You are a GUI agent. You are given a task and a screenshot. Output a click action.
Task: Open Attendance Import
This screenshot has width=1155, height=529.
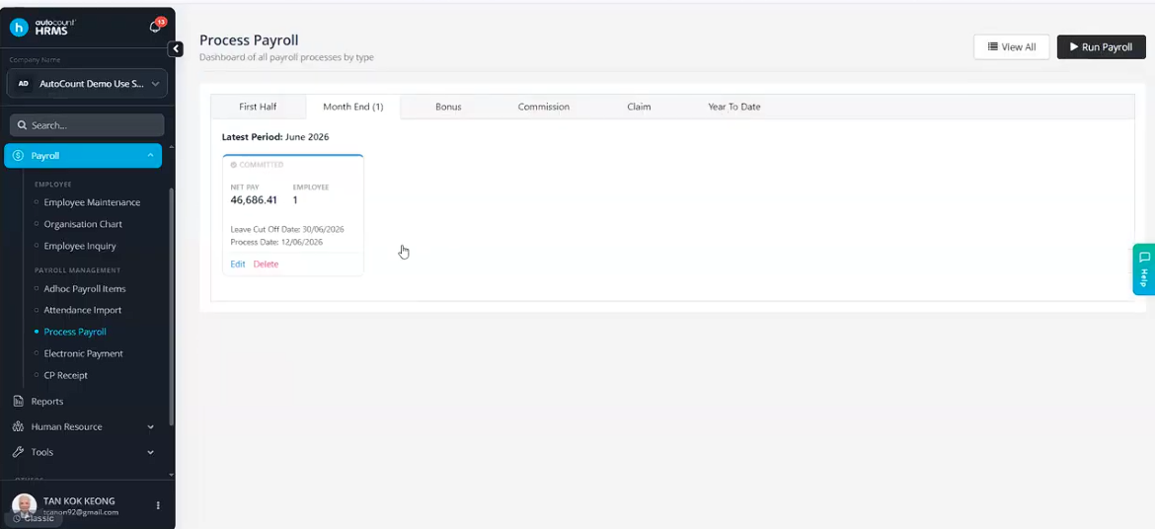tap(83, 310)
